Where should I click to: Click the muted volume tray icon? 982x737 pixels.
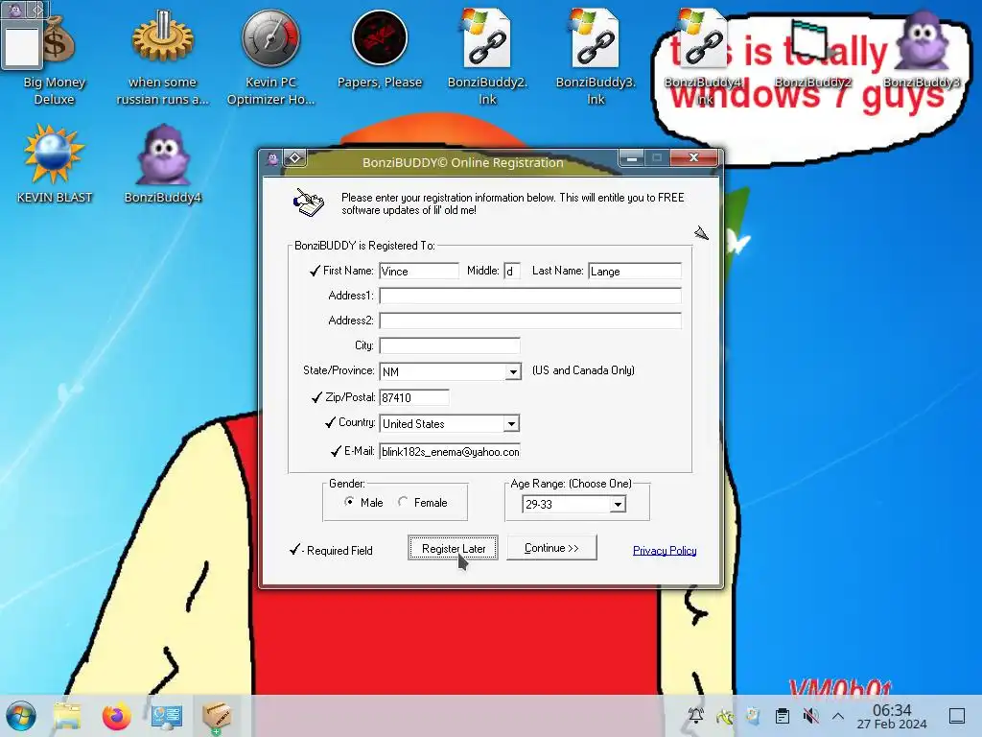(x=811, y=715)
